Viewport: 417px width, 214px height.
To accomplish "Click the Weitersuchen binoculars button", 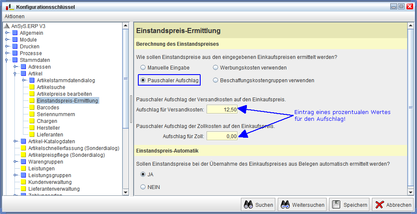I will click(x=302, y=205).
